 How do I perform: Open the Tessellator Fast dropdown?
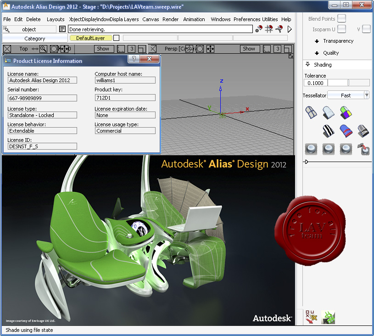click(348, 95)
